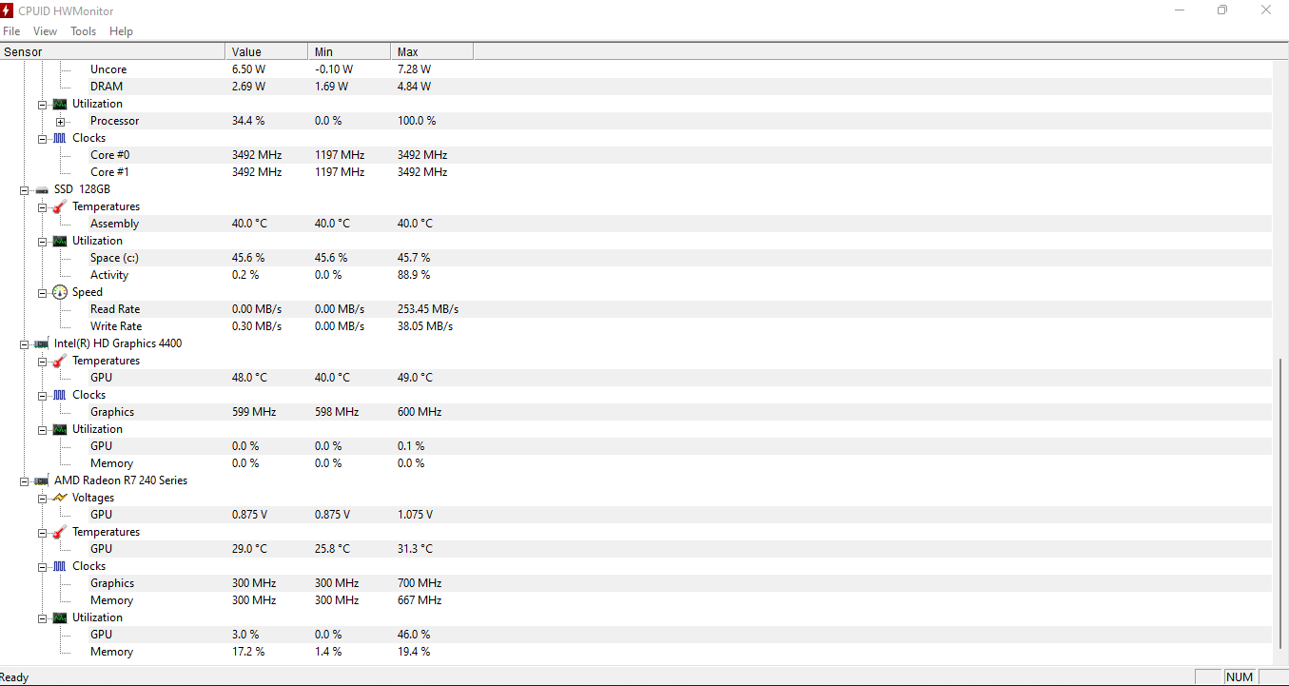Expand the Processor utilization node
This screenshot has height=686, width=1289.
60,121
